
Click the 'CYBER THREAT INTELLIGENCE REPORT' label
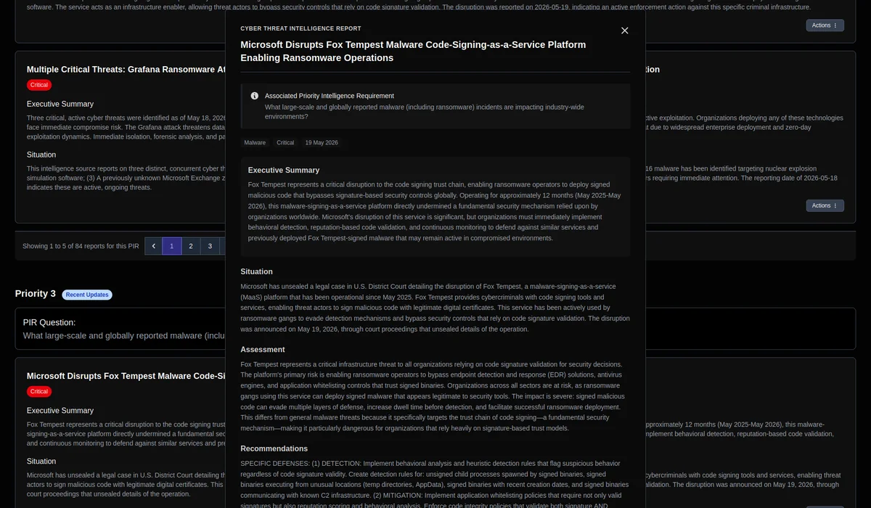[300, 29]
